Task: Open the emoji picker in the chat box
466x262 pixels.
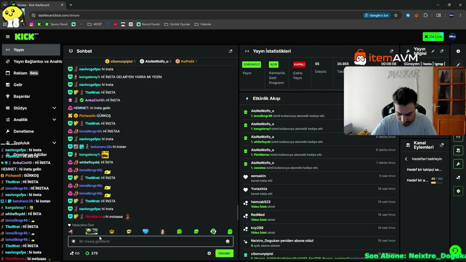Action: pyautogui.click(x=228, y=241)
